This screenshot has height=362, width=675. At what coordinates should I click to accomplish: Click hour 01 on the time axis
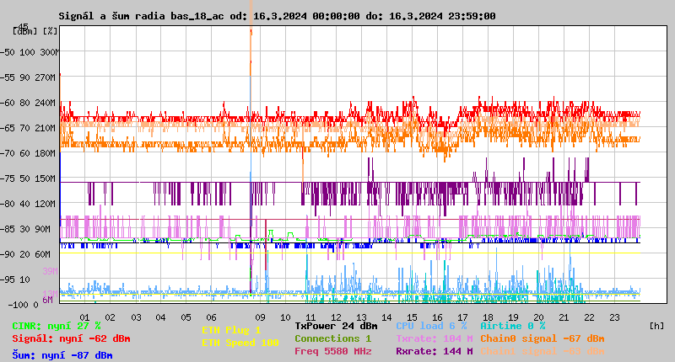pyautogui.click(x=84, y=317)
